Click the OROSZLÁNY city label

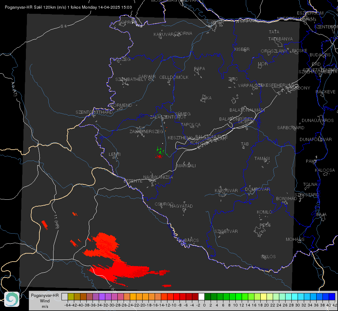tap(274, 51)
